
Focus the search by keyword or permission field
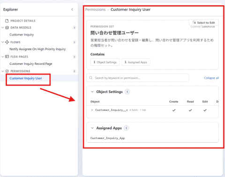coord(138,78)
